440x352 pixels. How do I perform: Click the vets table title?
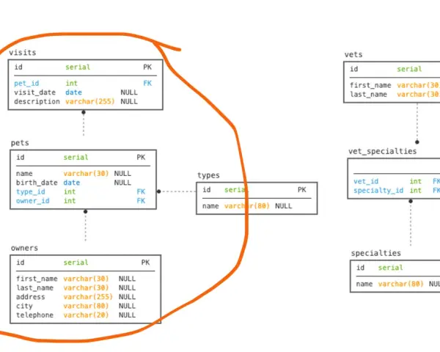coord(353,54)
